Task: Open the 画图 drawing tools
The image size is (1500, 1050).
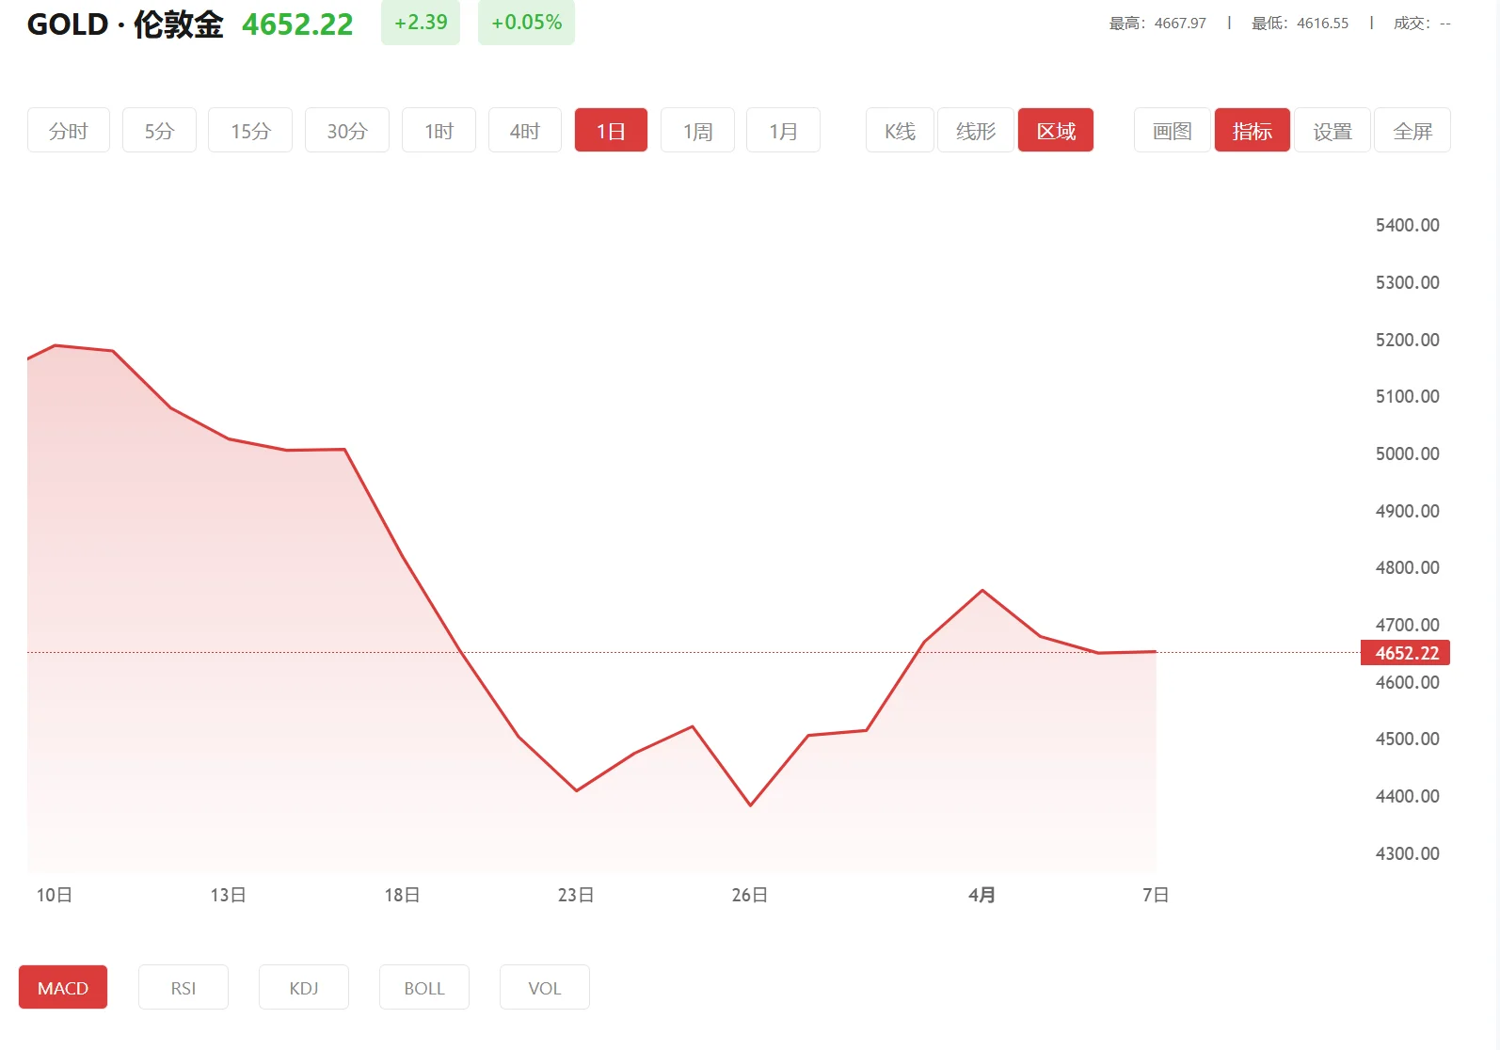Action: tap(1172, 131)
